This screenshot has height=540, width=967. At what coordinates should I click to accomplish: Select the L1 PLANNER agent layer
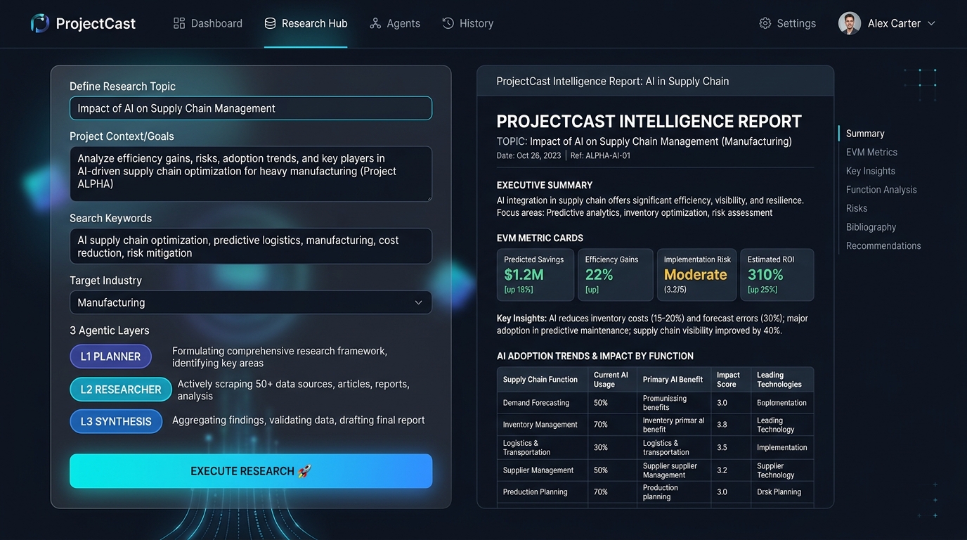(110, 356)
